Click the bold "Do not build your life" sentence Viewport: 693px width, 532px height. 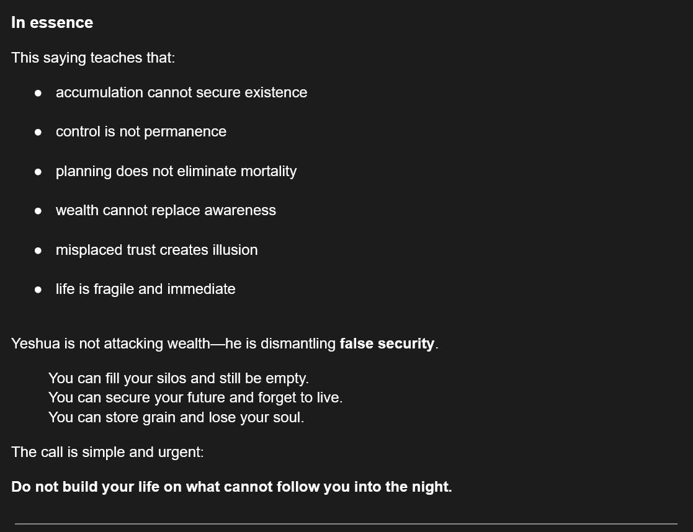[231, 487]
